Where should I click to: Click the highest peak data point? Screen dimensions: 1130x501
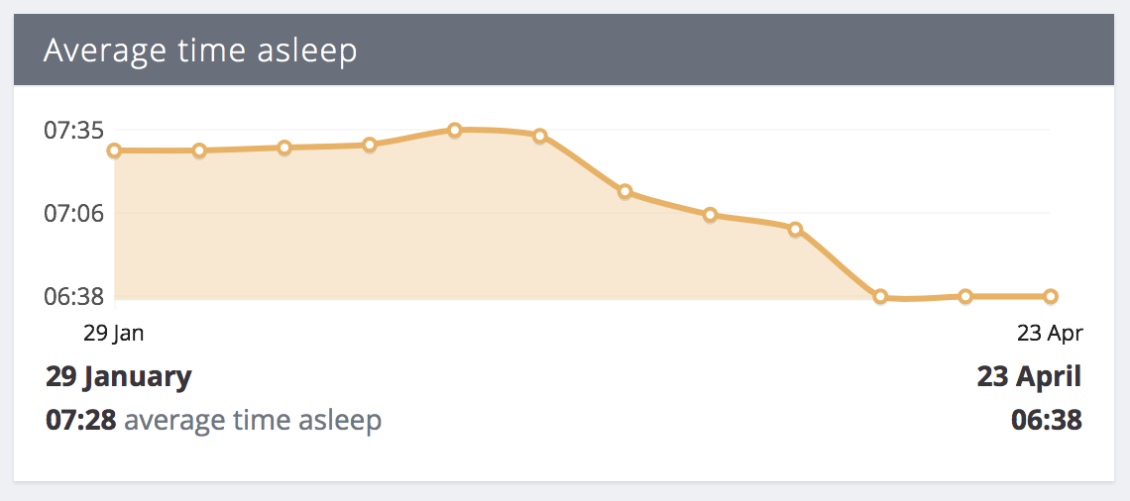point(455,131)
